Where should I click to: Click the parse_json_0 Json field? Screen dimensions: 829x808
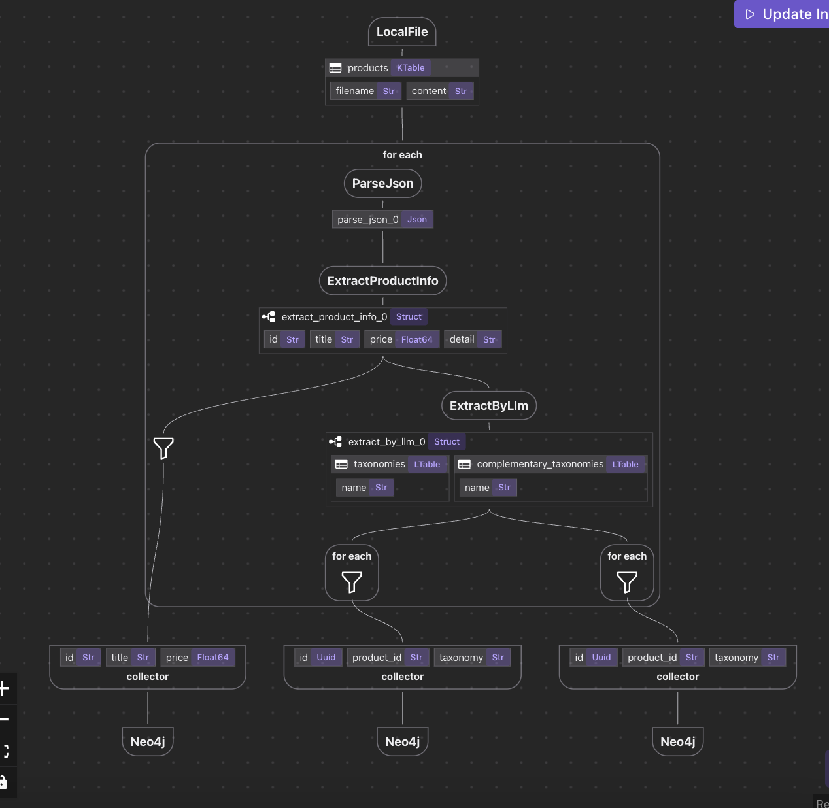coord(382,220)
